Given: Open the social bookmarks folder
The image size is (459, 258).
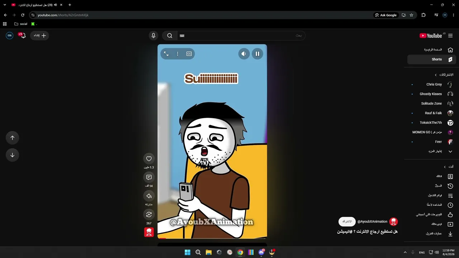Looking at the screenshot, I should pos(21,24).
